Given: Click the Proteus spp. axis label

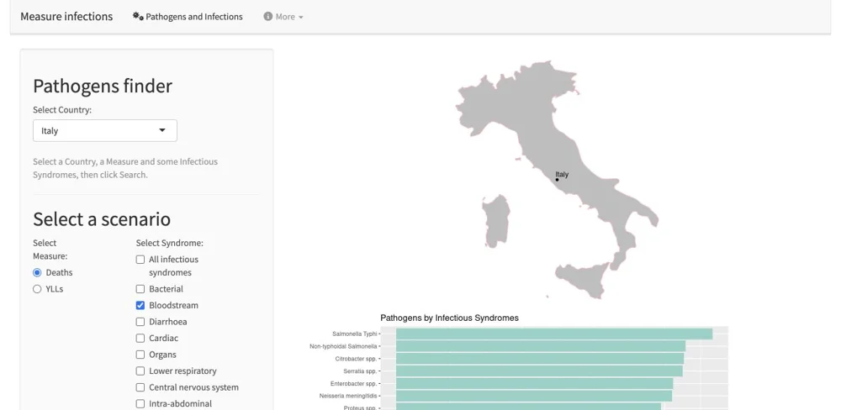Looking at the screenshot, I should pyautogui.click(x=361, y=407).
